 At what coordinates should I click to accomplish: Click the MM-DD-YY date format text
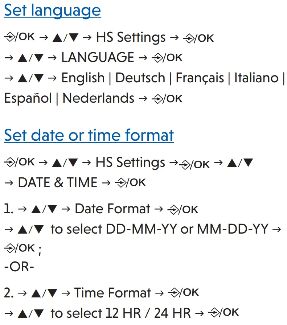click(233, 229)
